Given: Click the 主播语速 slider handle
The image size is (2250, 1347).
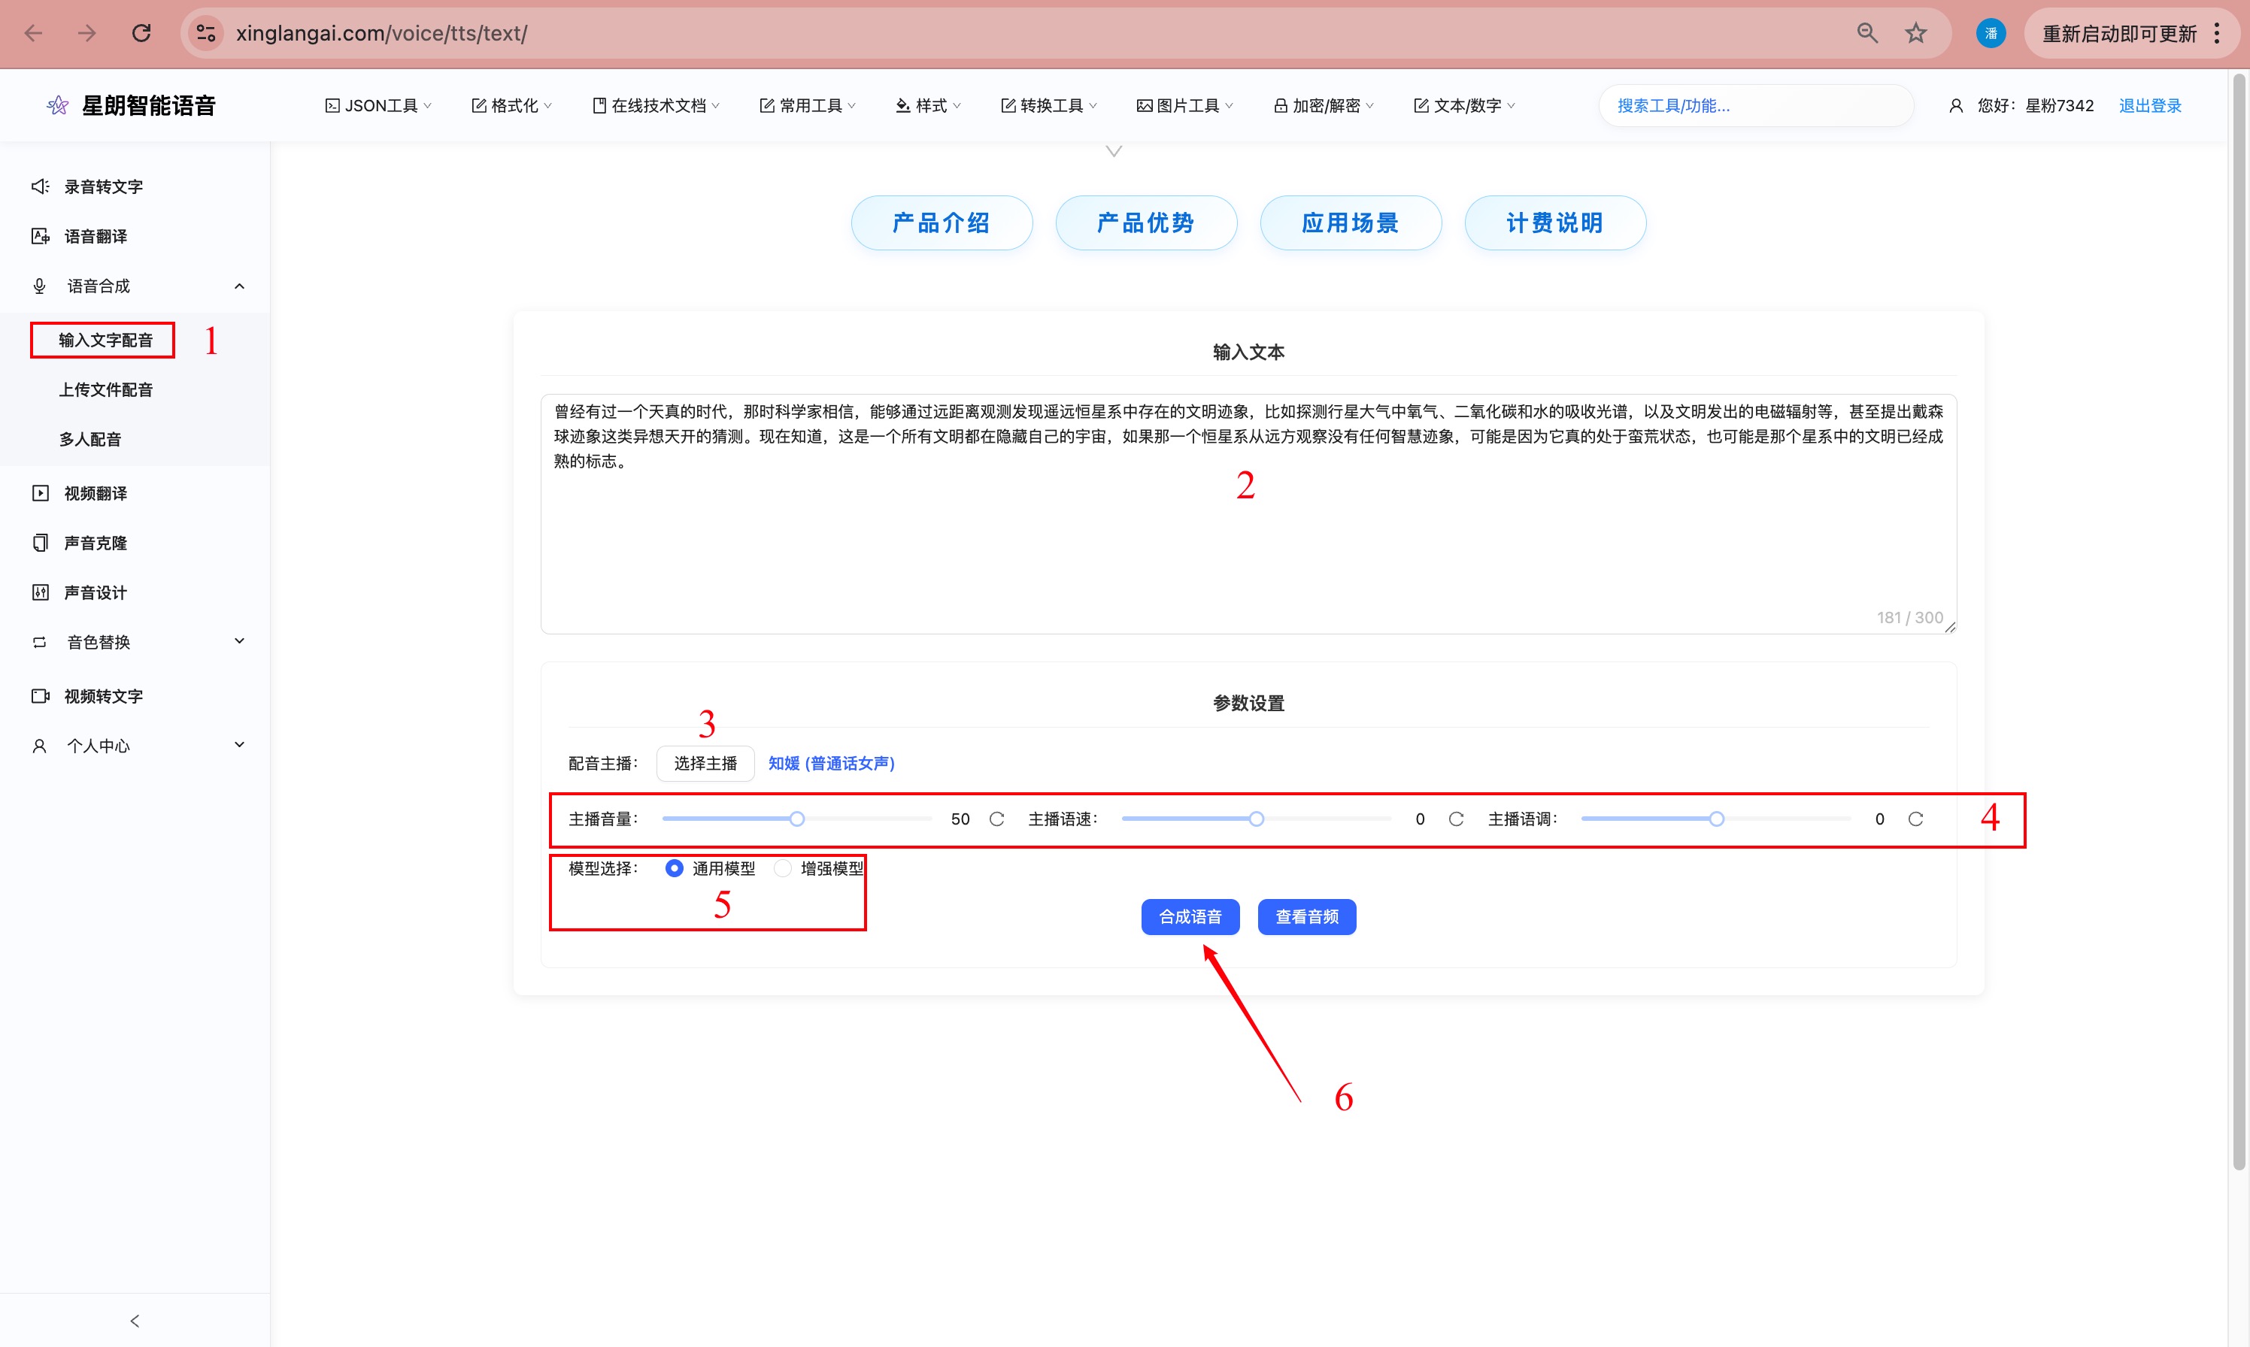Looking at the screenshot, I should (1256, 819).
